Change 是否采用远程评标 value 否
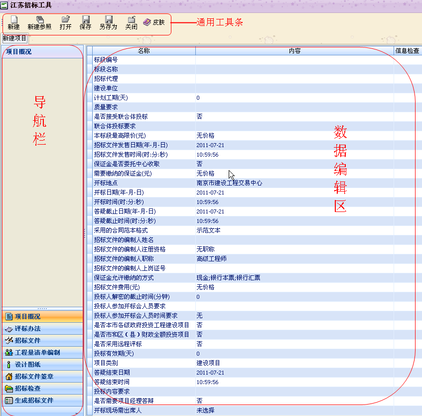 pyautogui.click(x=294, y=344)
